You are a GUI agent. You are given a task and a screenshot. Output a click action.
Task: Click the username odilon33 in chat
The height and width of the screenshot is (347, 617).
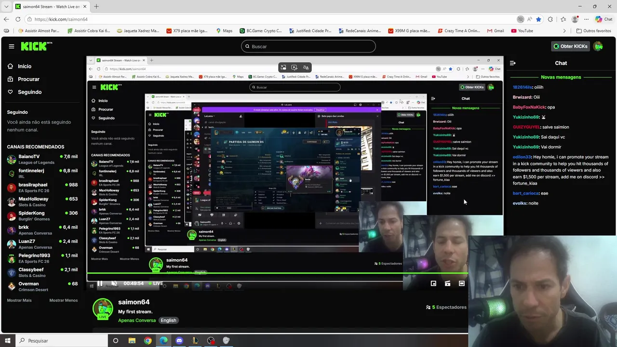click(522, 157)
